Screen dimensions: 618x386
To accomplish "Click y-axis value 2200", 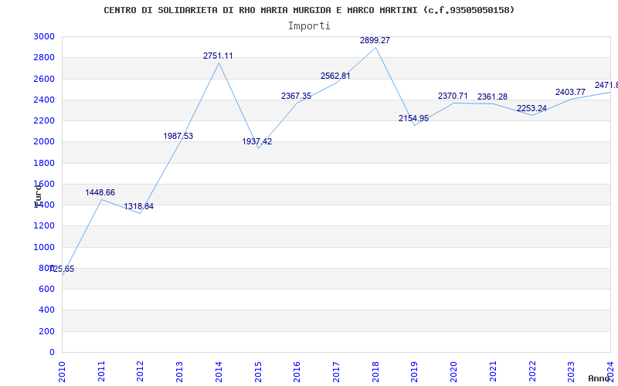I will pos(45,120).
